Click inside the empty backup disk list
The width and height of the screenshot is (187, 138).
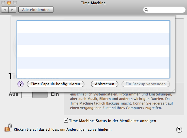tap(93, 49)
